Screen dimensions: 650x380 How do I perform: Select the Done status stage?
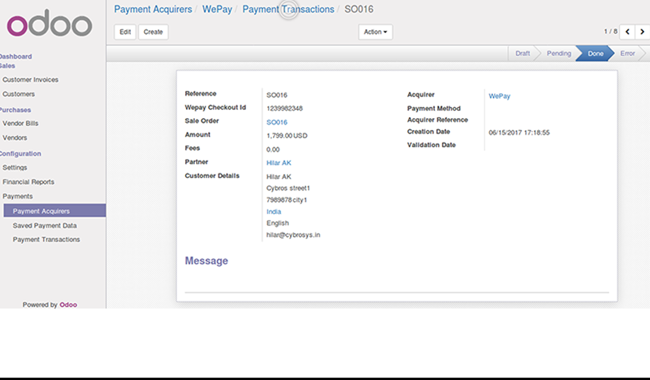click(x=595, y=53)
